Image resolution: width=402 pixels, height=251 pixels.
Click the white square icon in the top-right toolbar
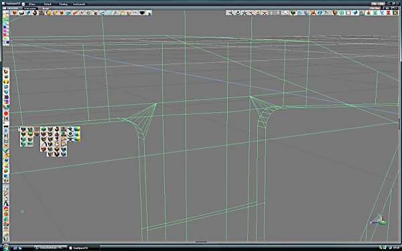(348, 13)
